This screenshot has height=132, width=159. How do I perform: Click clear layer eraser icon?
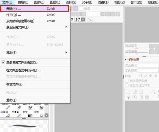coord(141,97)
